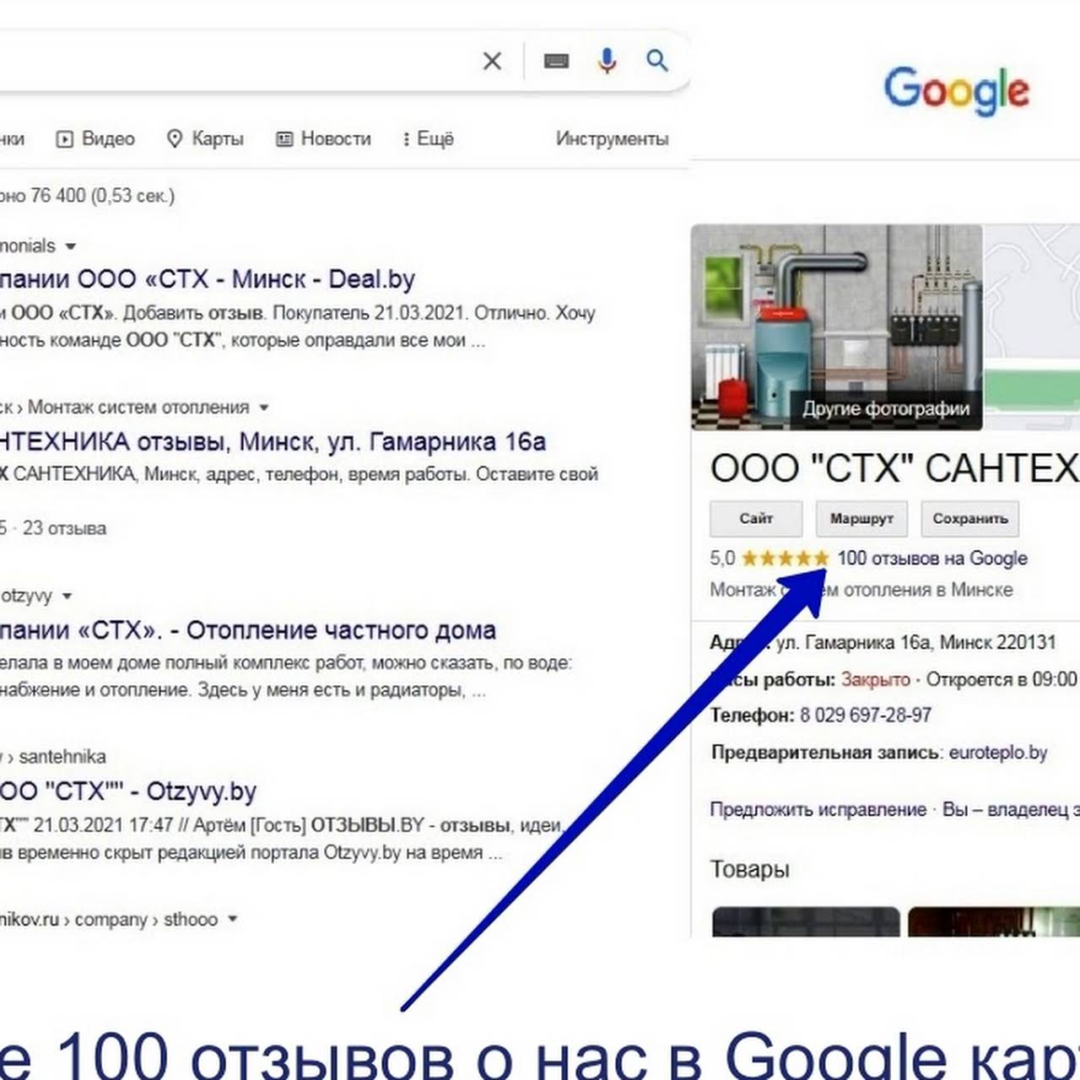Viewport: 1080px width, 1080px height.
Task: Open the Otzyvy.by search result
Action: (x=127, y=791)
